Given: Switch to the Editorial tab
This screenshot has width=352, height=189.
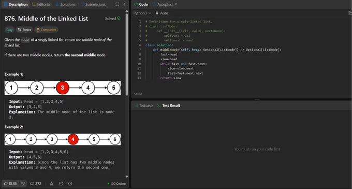Looking at the screenshot, I should [41, 4].
